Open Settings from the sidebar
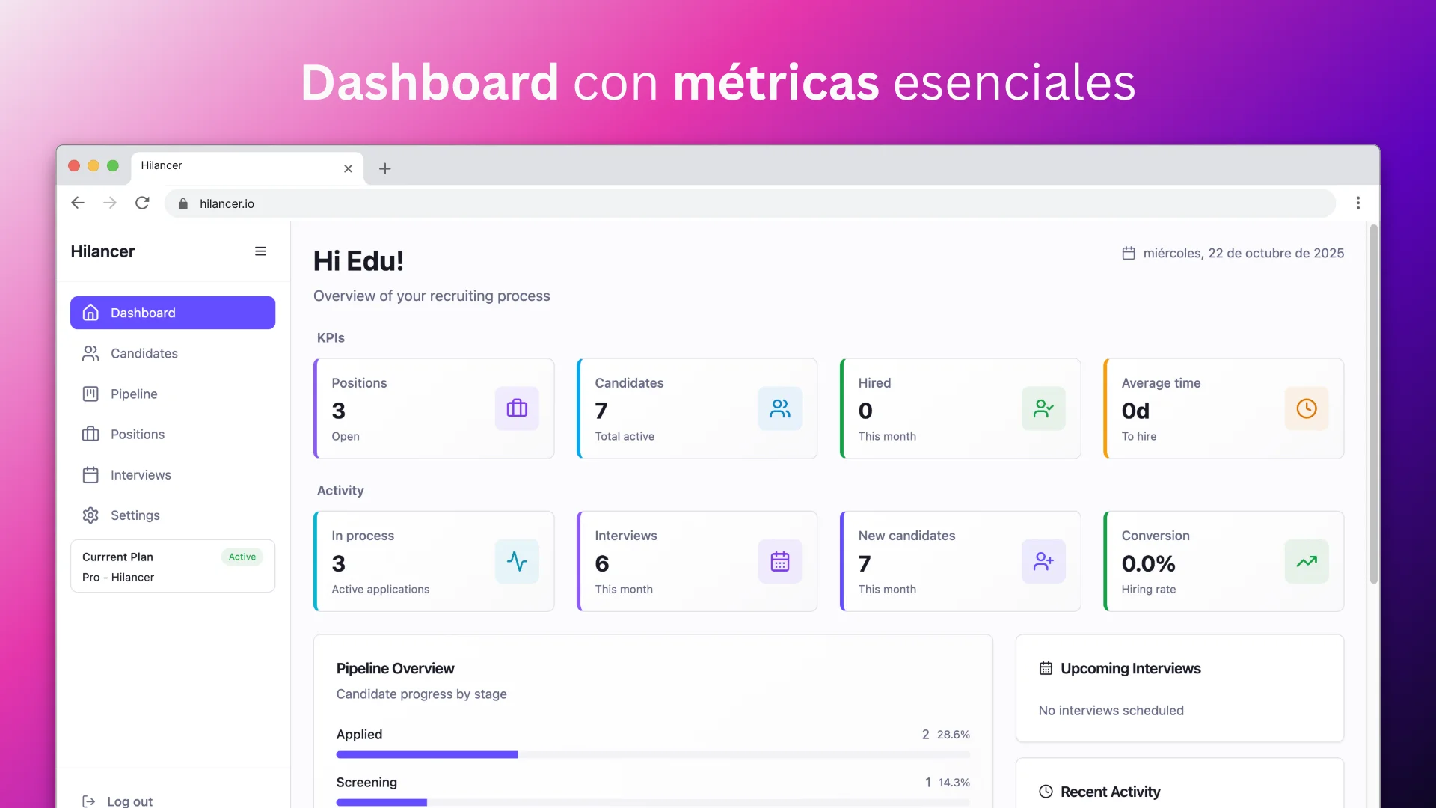 pos(135,515)
